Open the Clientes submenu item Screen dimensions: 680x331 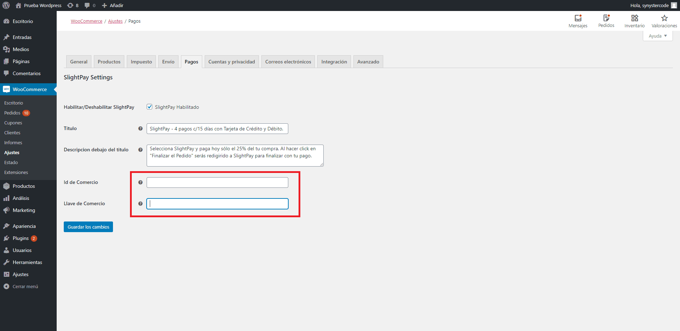(12, 133)
